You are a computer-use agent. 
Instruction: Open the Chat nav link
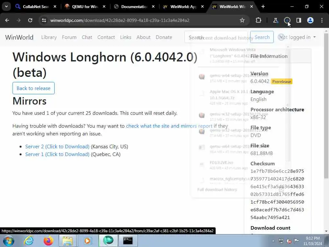(87, 37)
